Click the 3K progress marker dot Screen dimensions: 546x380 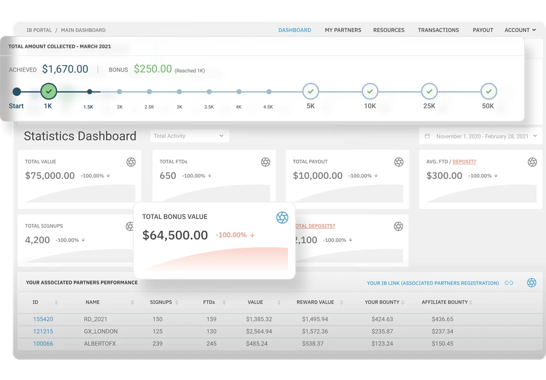click(179, 92)
